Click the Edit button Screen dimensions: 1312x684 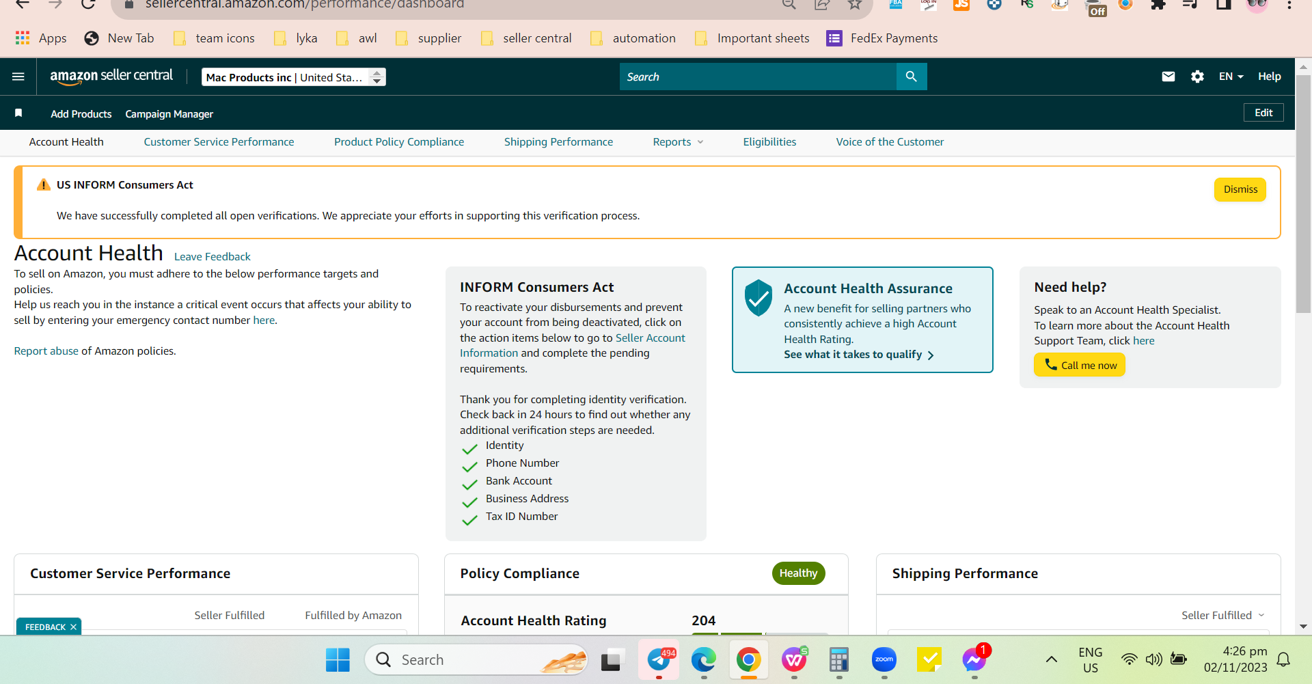[x=1263, y=113]
